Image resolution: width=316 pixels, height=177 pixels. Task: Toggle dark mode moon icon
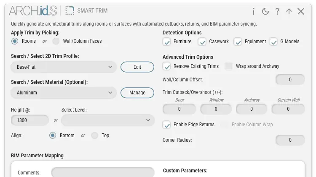click(265, 11)
